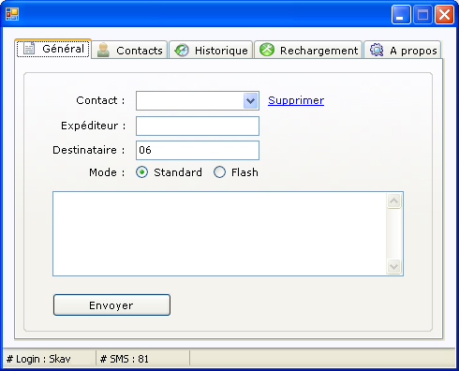
Task: Select the Standard mode radio button
Action: [x=142, y=172]
